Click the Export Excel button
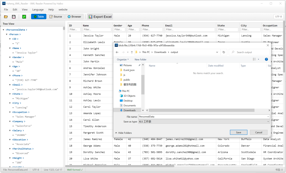The width and height of the screenshot is (286, 173). click(100, 17)
